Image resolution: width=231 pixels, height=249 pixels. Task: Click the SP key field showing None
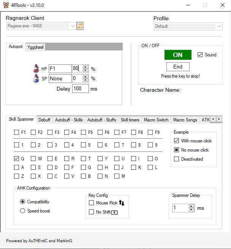[60, 78]
